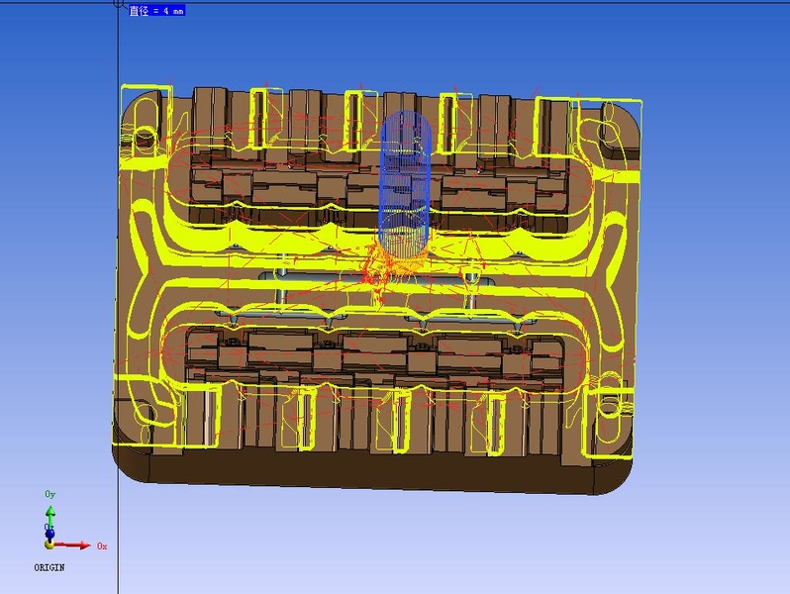Click the green Oy axis arrow
The image size is (790, 594).
point(50,515)
